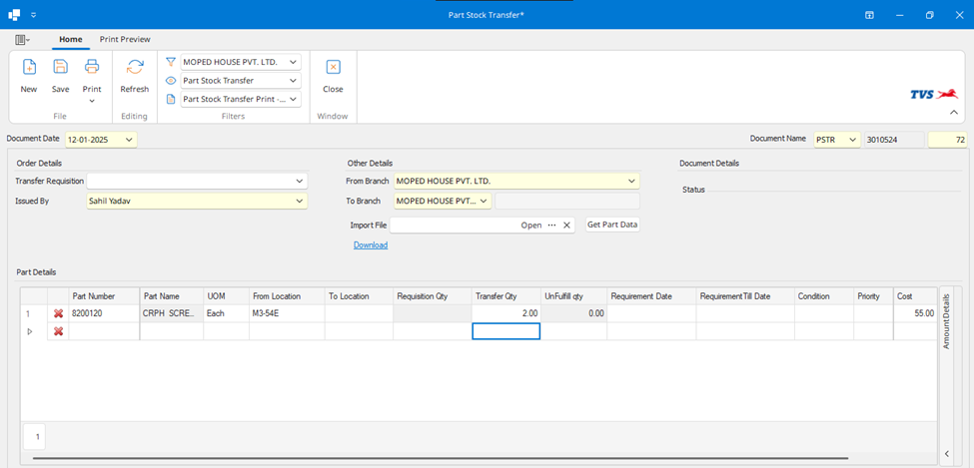Click the Refresh icon in Editing group
The width and height of the screenshot is (974, 468).
[x=134, y=68]
